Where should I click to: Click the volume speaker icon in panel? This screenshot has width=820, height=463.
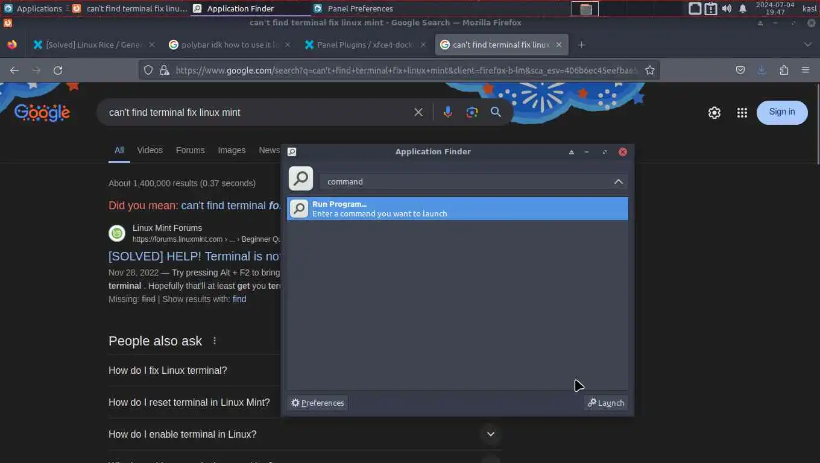727,8
